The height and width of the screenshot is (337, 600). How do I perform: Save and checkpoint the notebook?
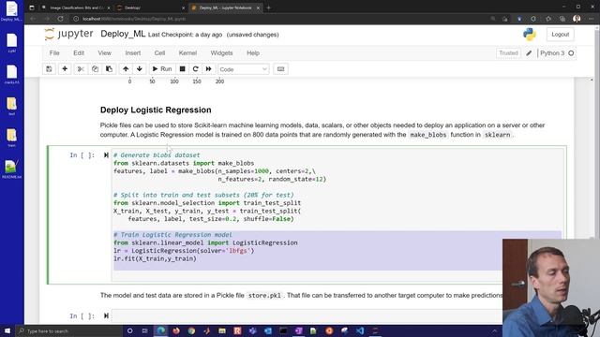pos(49,69)
